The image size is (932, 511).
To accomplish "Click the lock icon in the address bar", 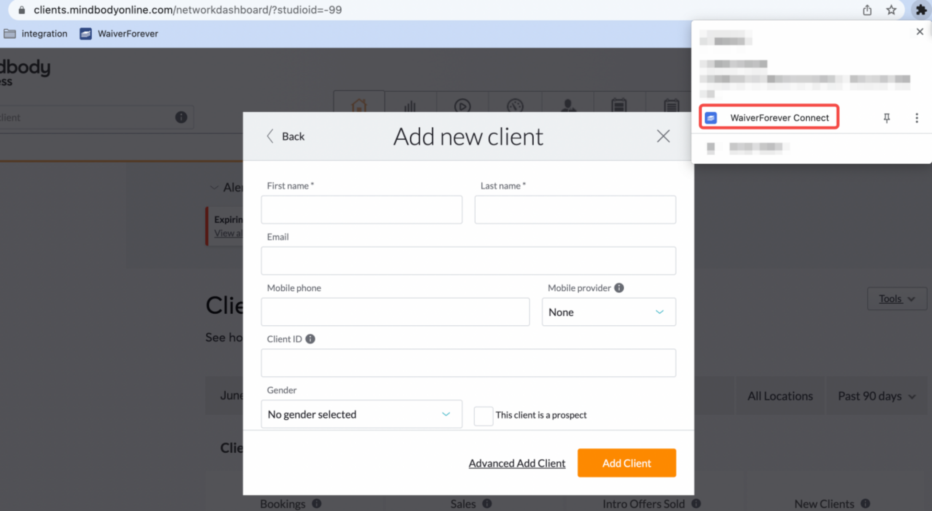I will pyautogui.click(x=21, y=10).
